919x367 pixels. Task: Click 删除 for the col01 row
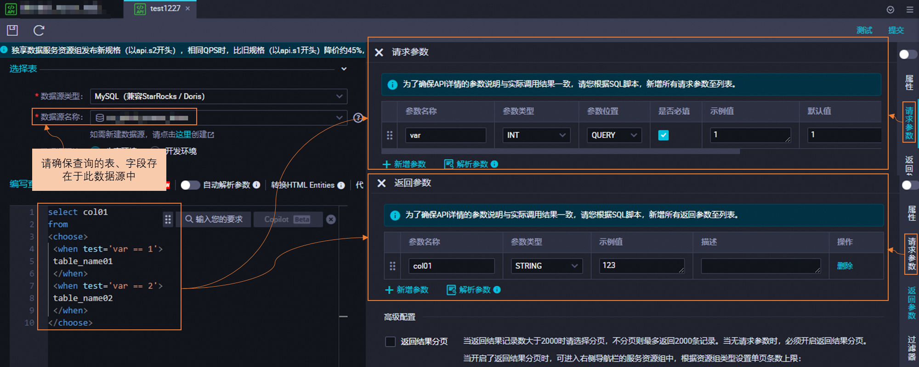(845, 266)
